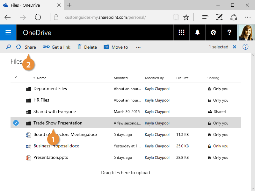Open the browser reading view icon
The height and width of the screenshot is (191, 255).
[176, 17]
